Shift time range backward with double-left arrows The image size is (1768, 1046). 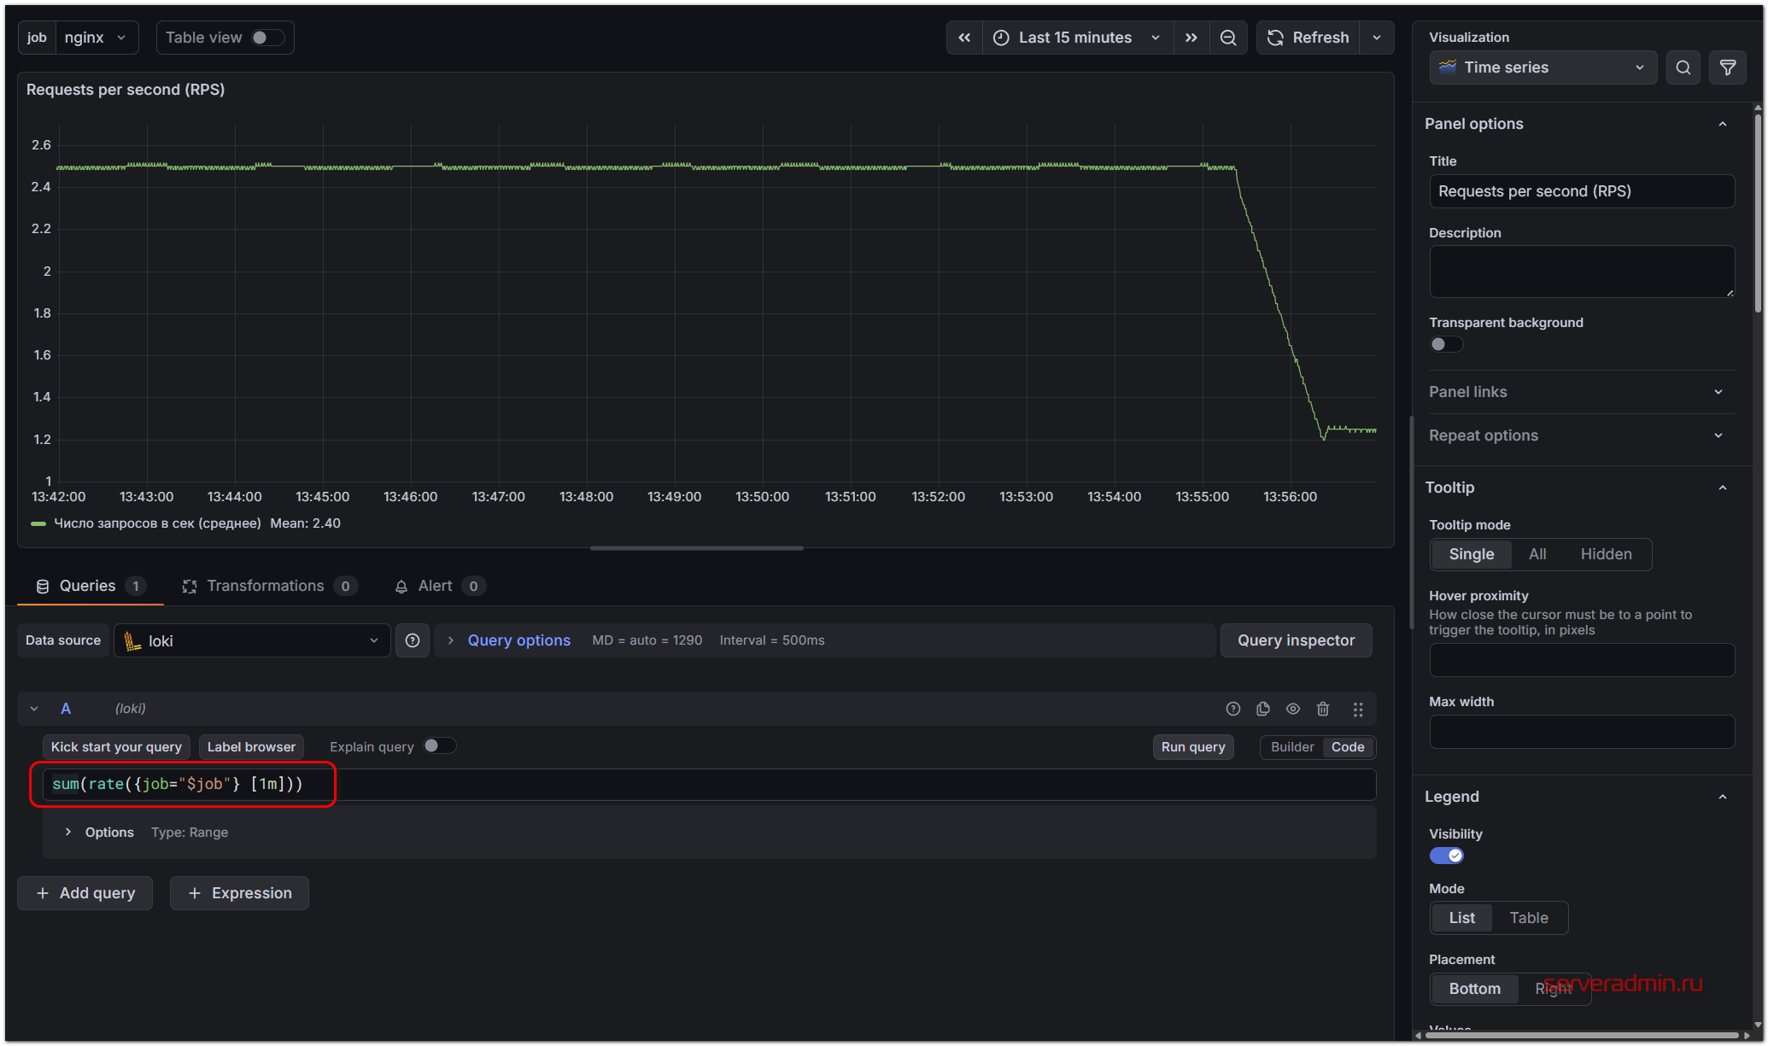click(964, 38)
